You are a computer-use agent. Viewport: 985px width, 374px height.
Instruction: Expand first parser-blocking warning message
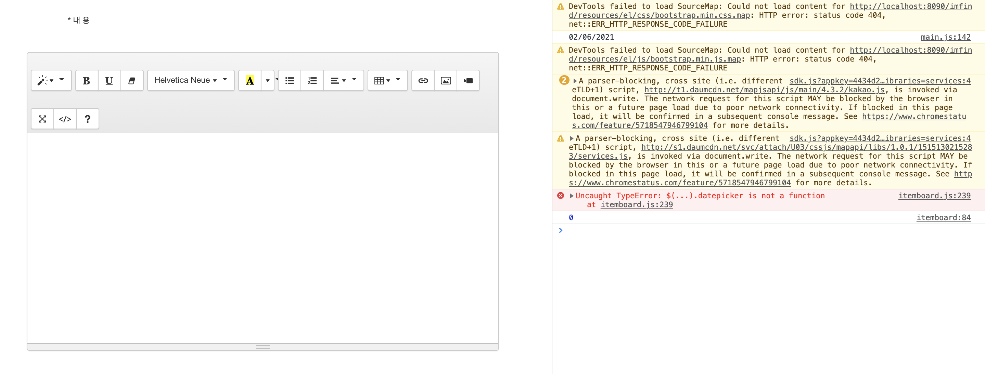click(575, 81)
